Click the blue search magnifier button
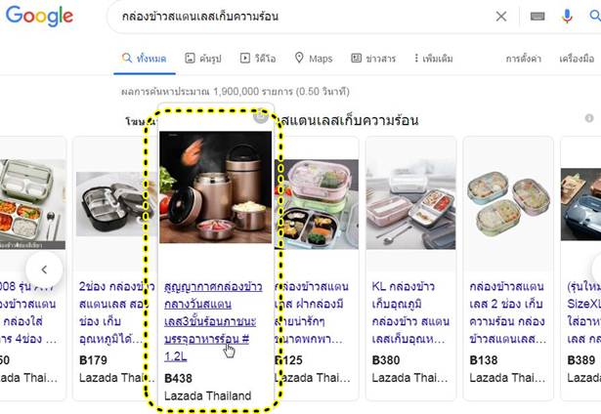601x414 pixels. [595, 16]
